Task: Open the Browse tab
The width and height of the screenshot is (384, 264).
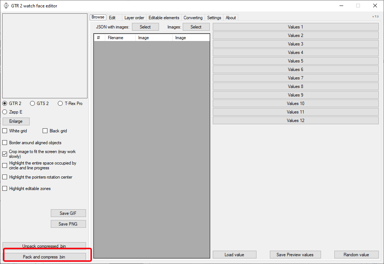Action: click(98, 17)
